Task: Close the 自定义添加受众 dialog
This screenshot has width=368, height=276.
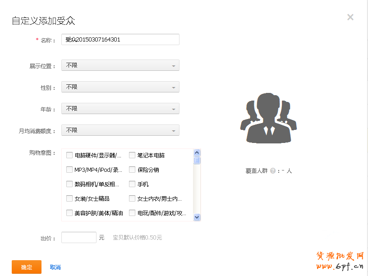Action: [x=350, y=17]
